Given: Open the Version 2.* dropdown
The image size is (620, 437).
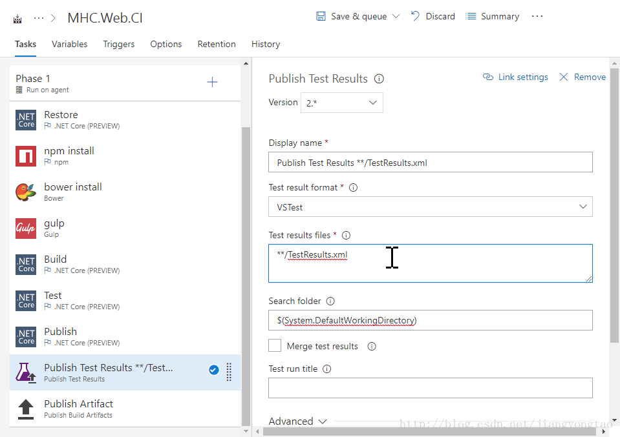Looking at the screenshot, I should 341,103.
